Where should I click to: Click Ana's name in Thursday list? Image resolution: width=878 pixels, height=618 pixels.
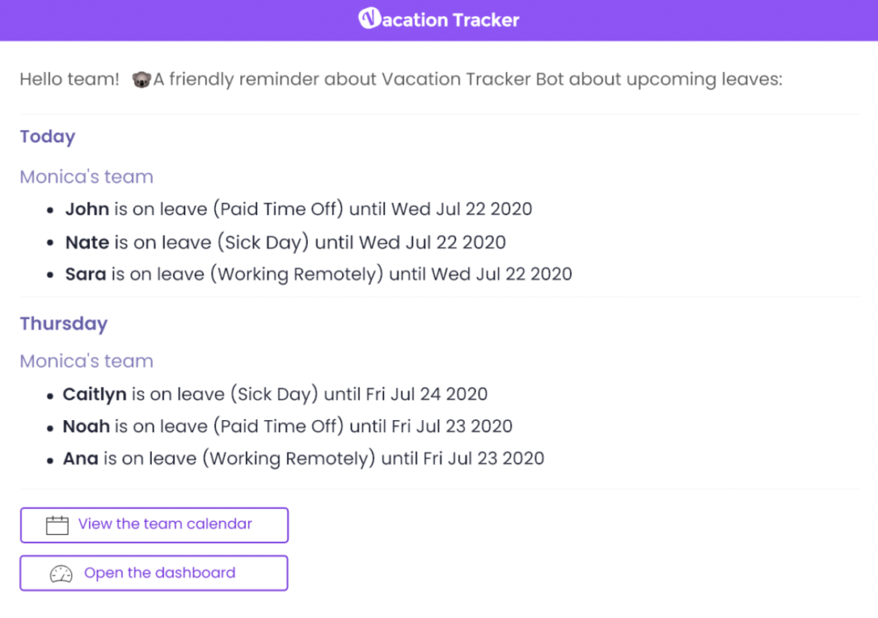(x=81, y=459)
